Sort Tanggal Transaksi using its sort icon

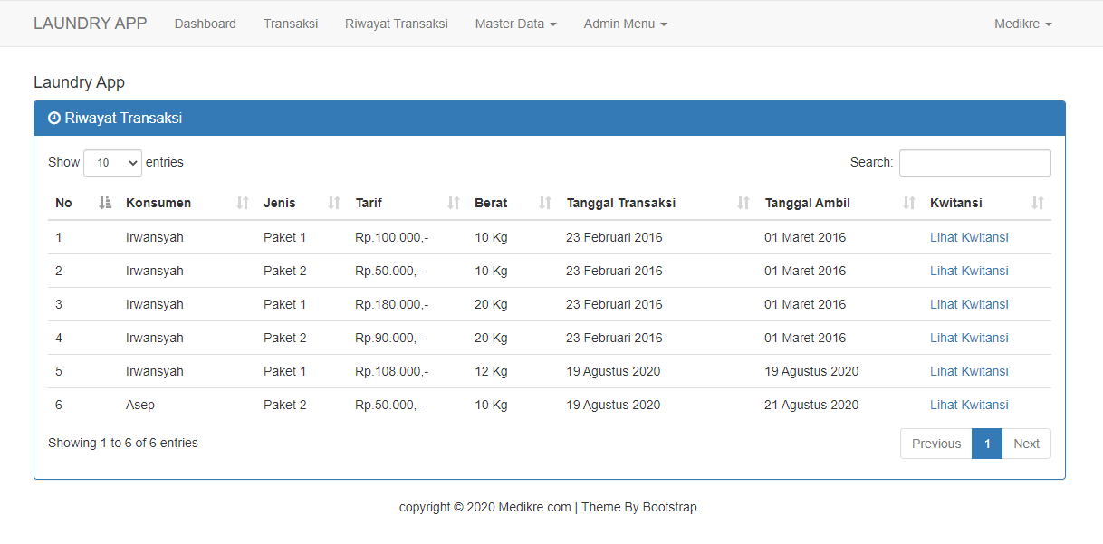(743, 203)
